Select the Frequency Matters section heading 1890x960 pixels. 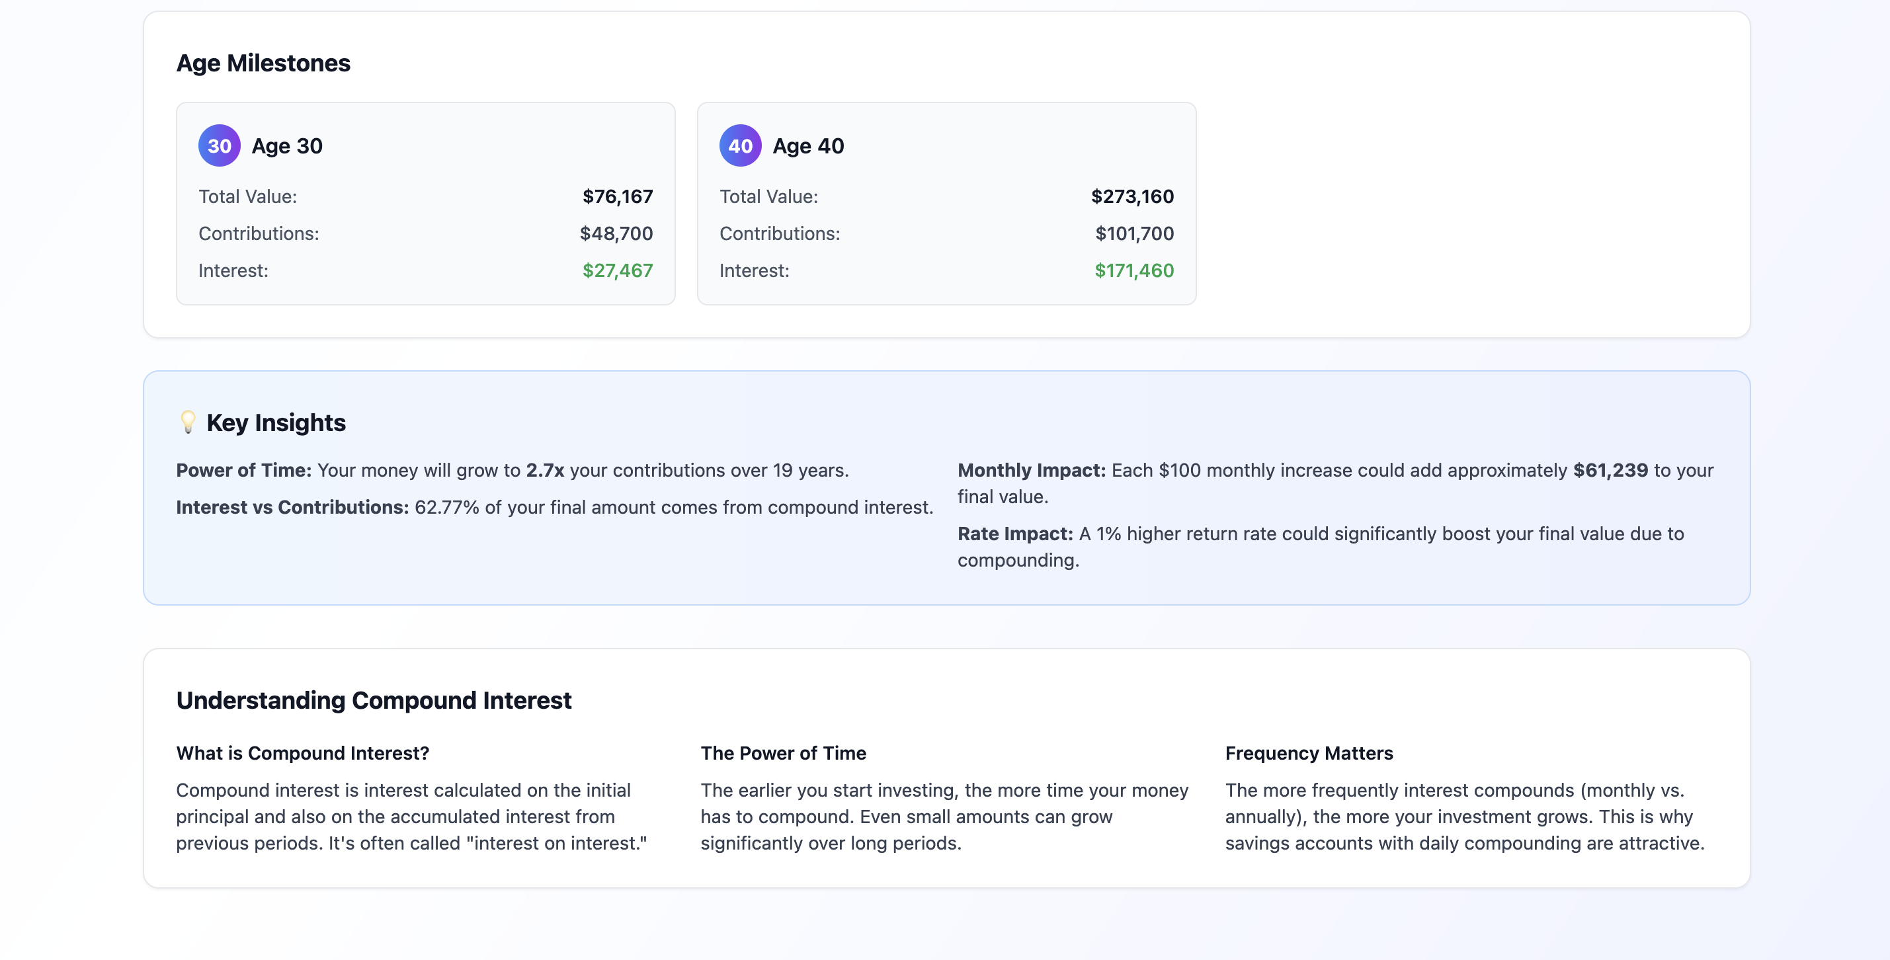pos(1308,752)
